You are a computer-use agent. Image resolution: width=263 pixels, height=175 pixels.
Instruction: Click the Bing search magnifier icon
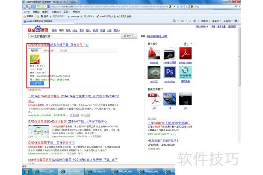click(x=235, y=7)
